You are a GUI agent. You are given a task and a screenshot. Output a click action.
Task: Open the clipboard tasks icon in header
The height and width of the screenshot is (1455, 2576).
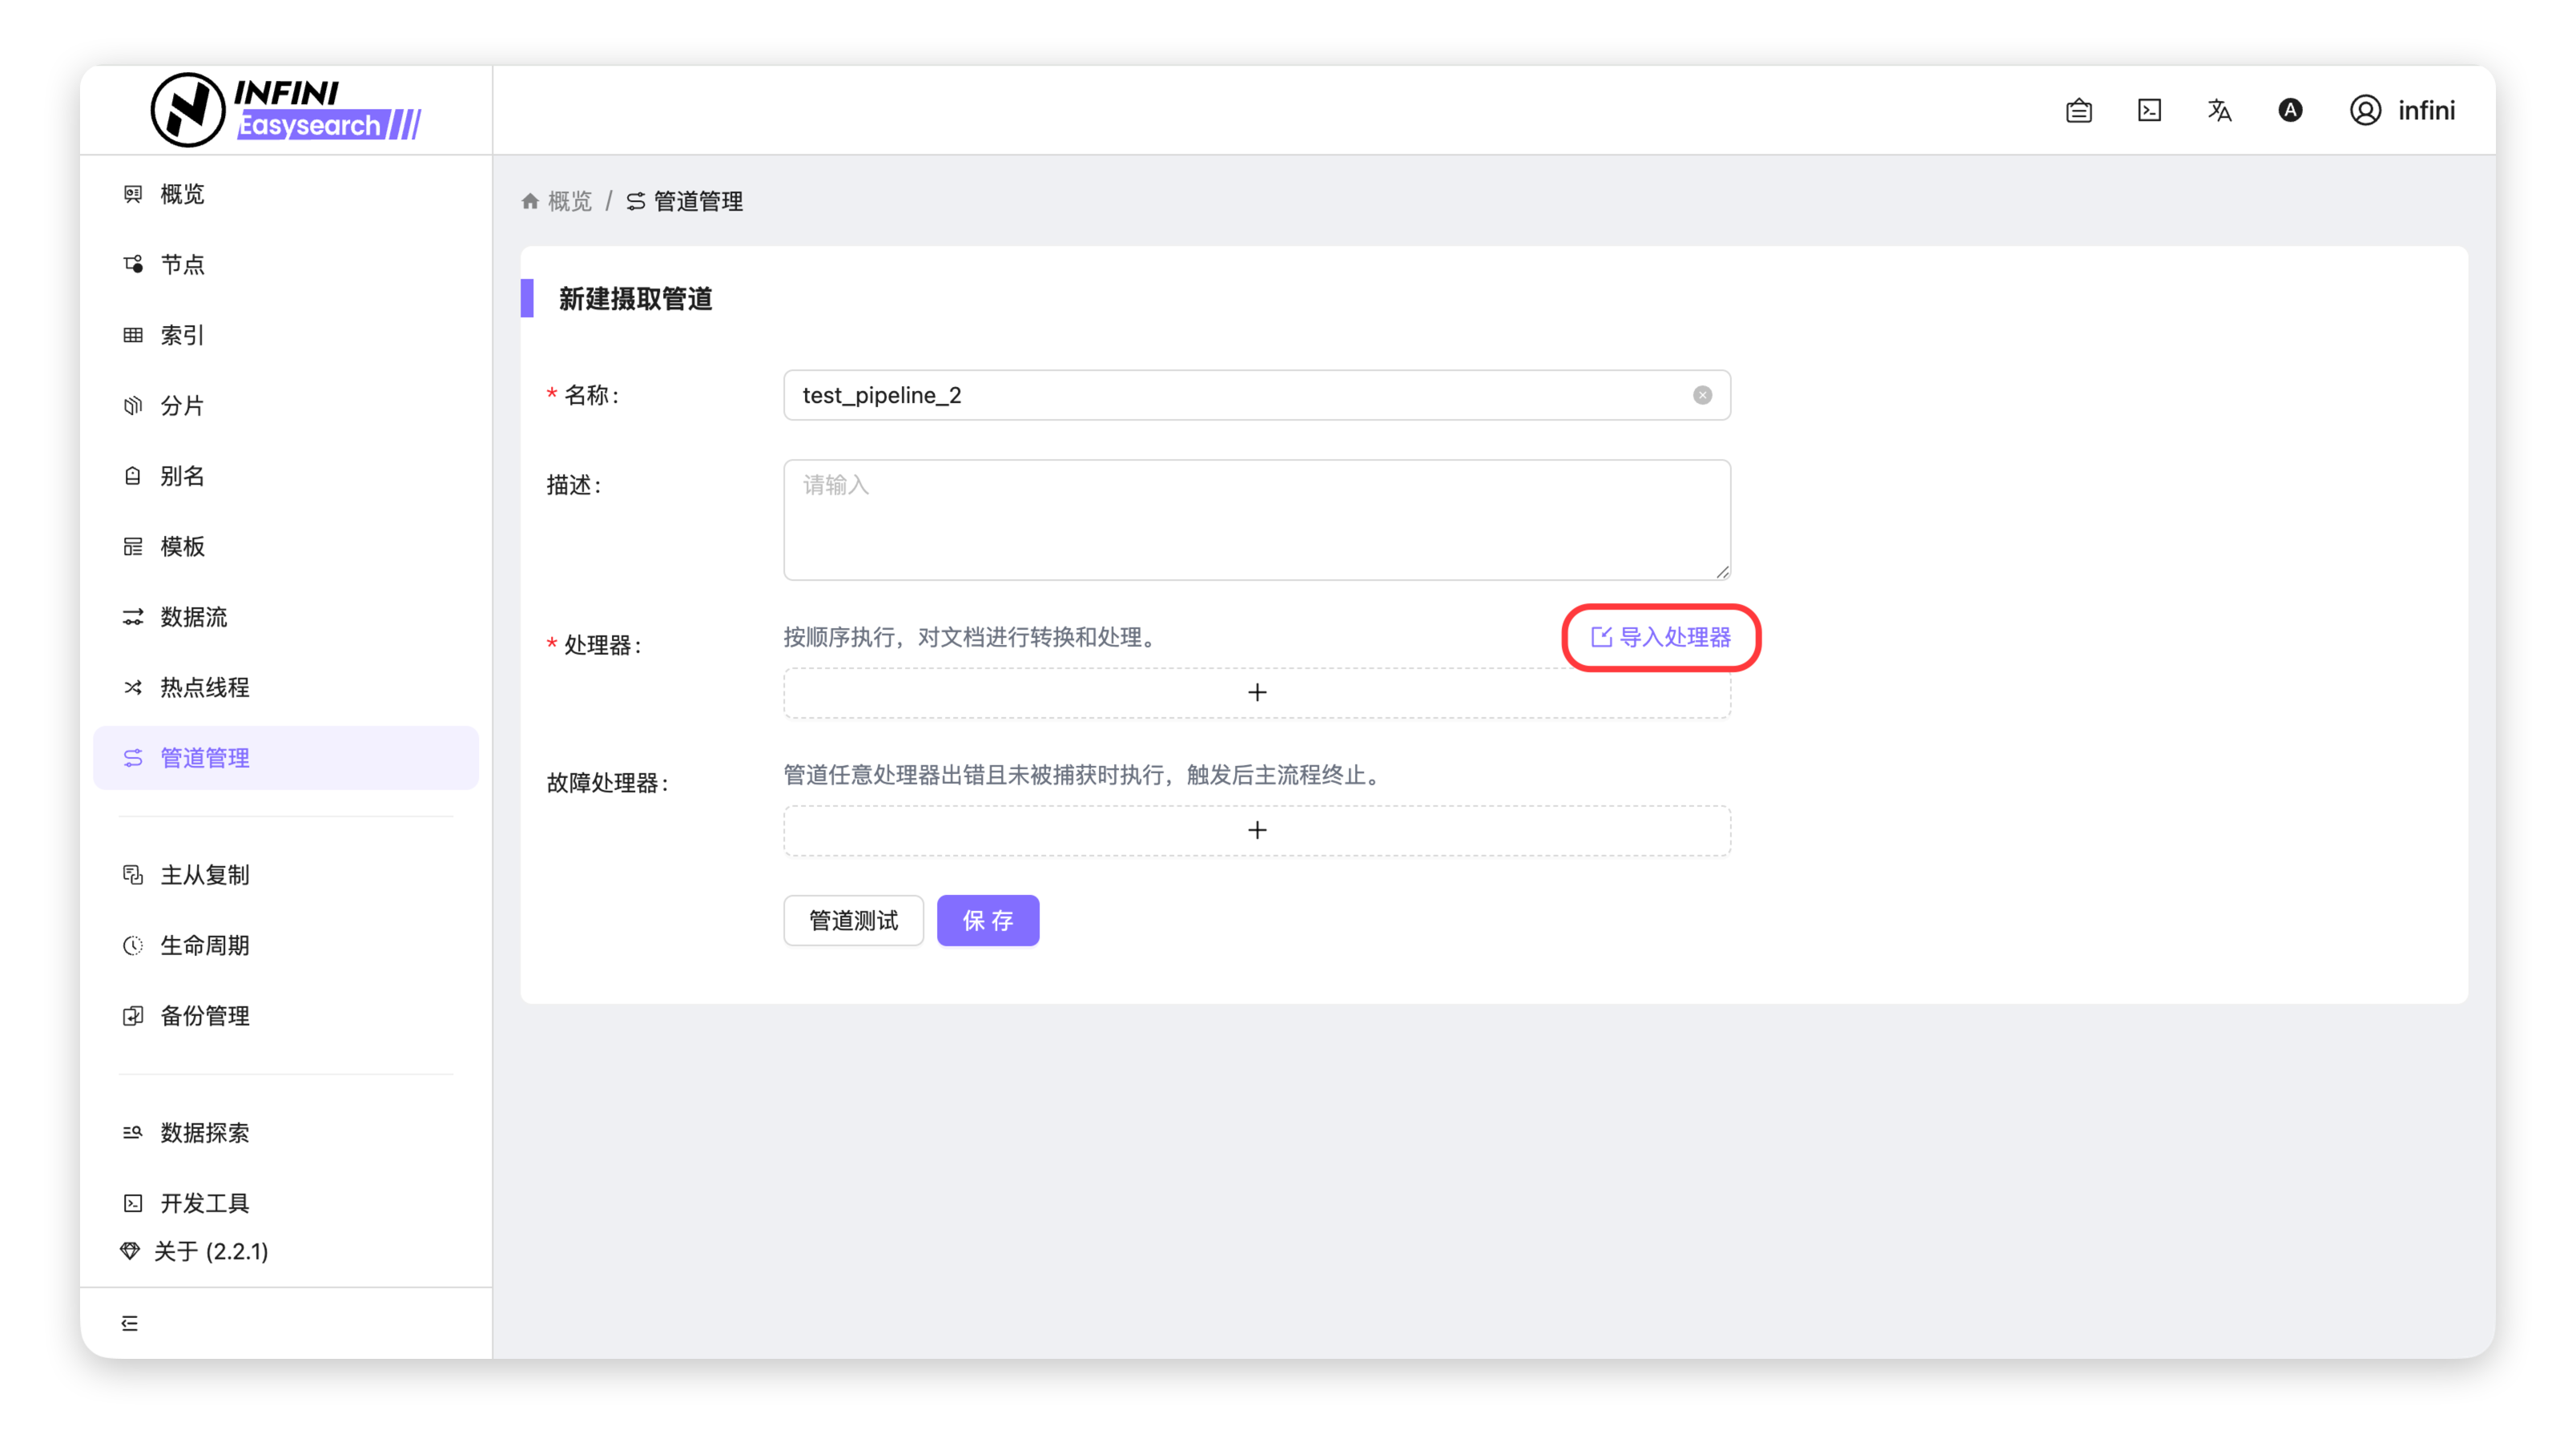pos(2078,110)
